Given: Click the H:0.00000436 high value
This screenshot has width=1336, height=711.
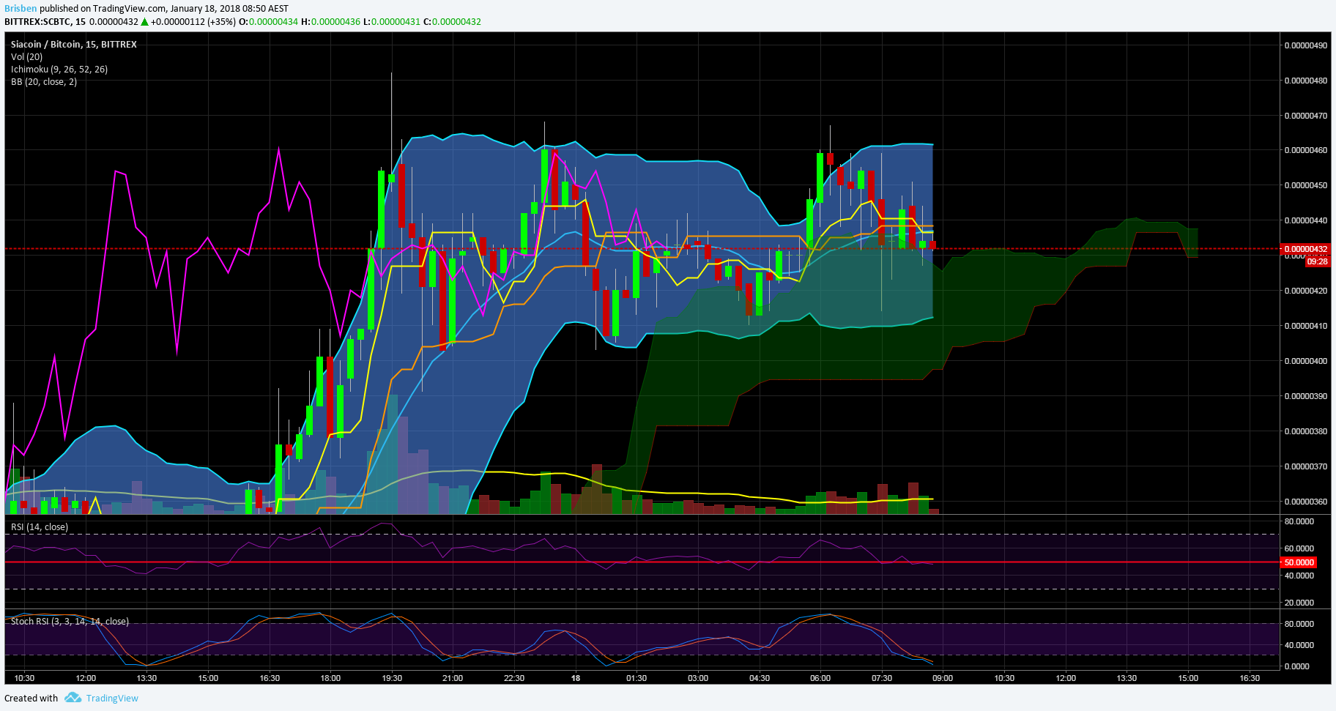Looking at the screenshot, I should 330,21.
